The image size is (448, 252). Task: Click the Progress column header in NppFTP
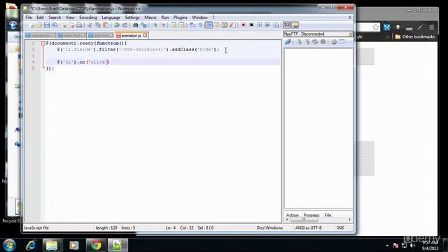pos(311,215)
